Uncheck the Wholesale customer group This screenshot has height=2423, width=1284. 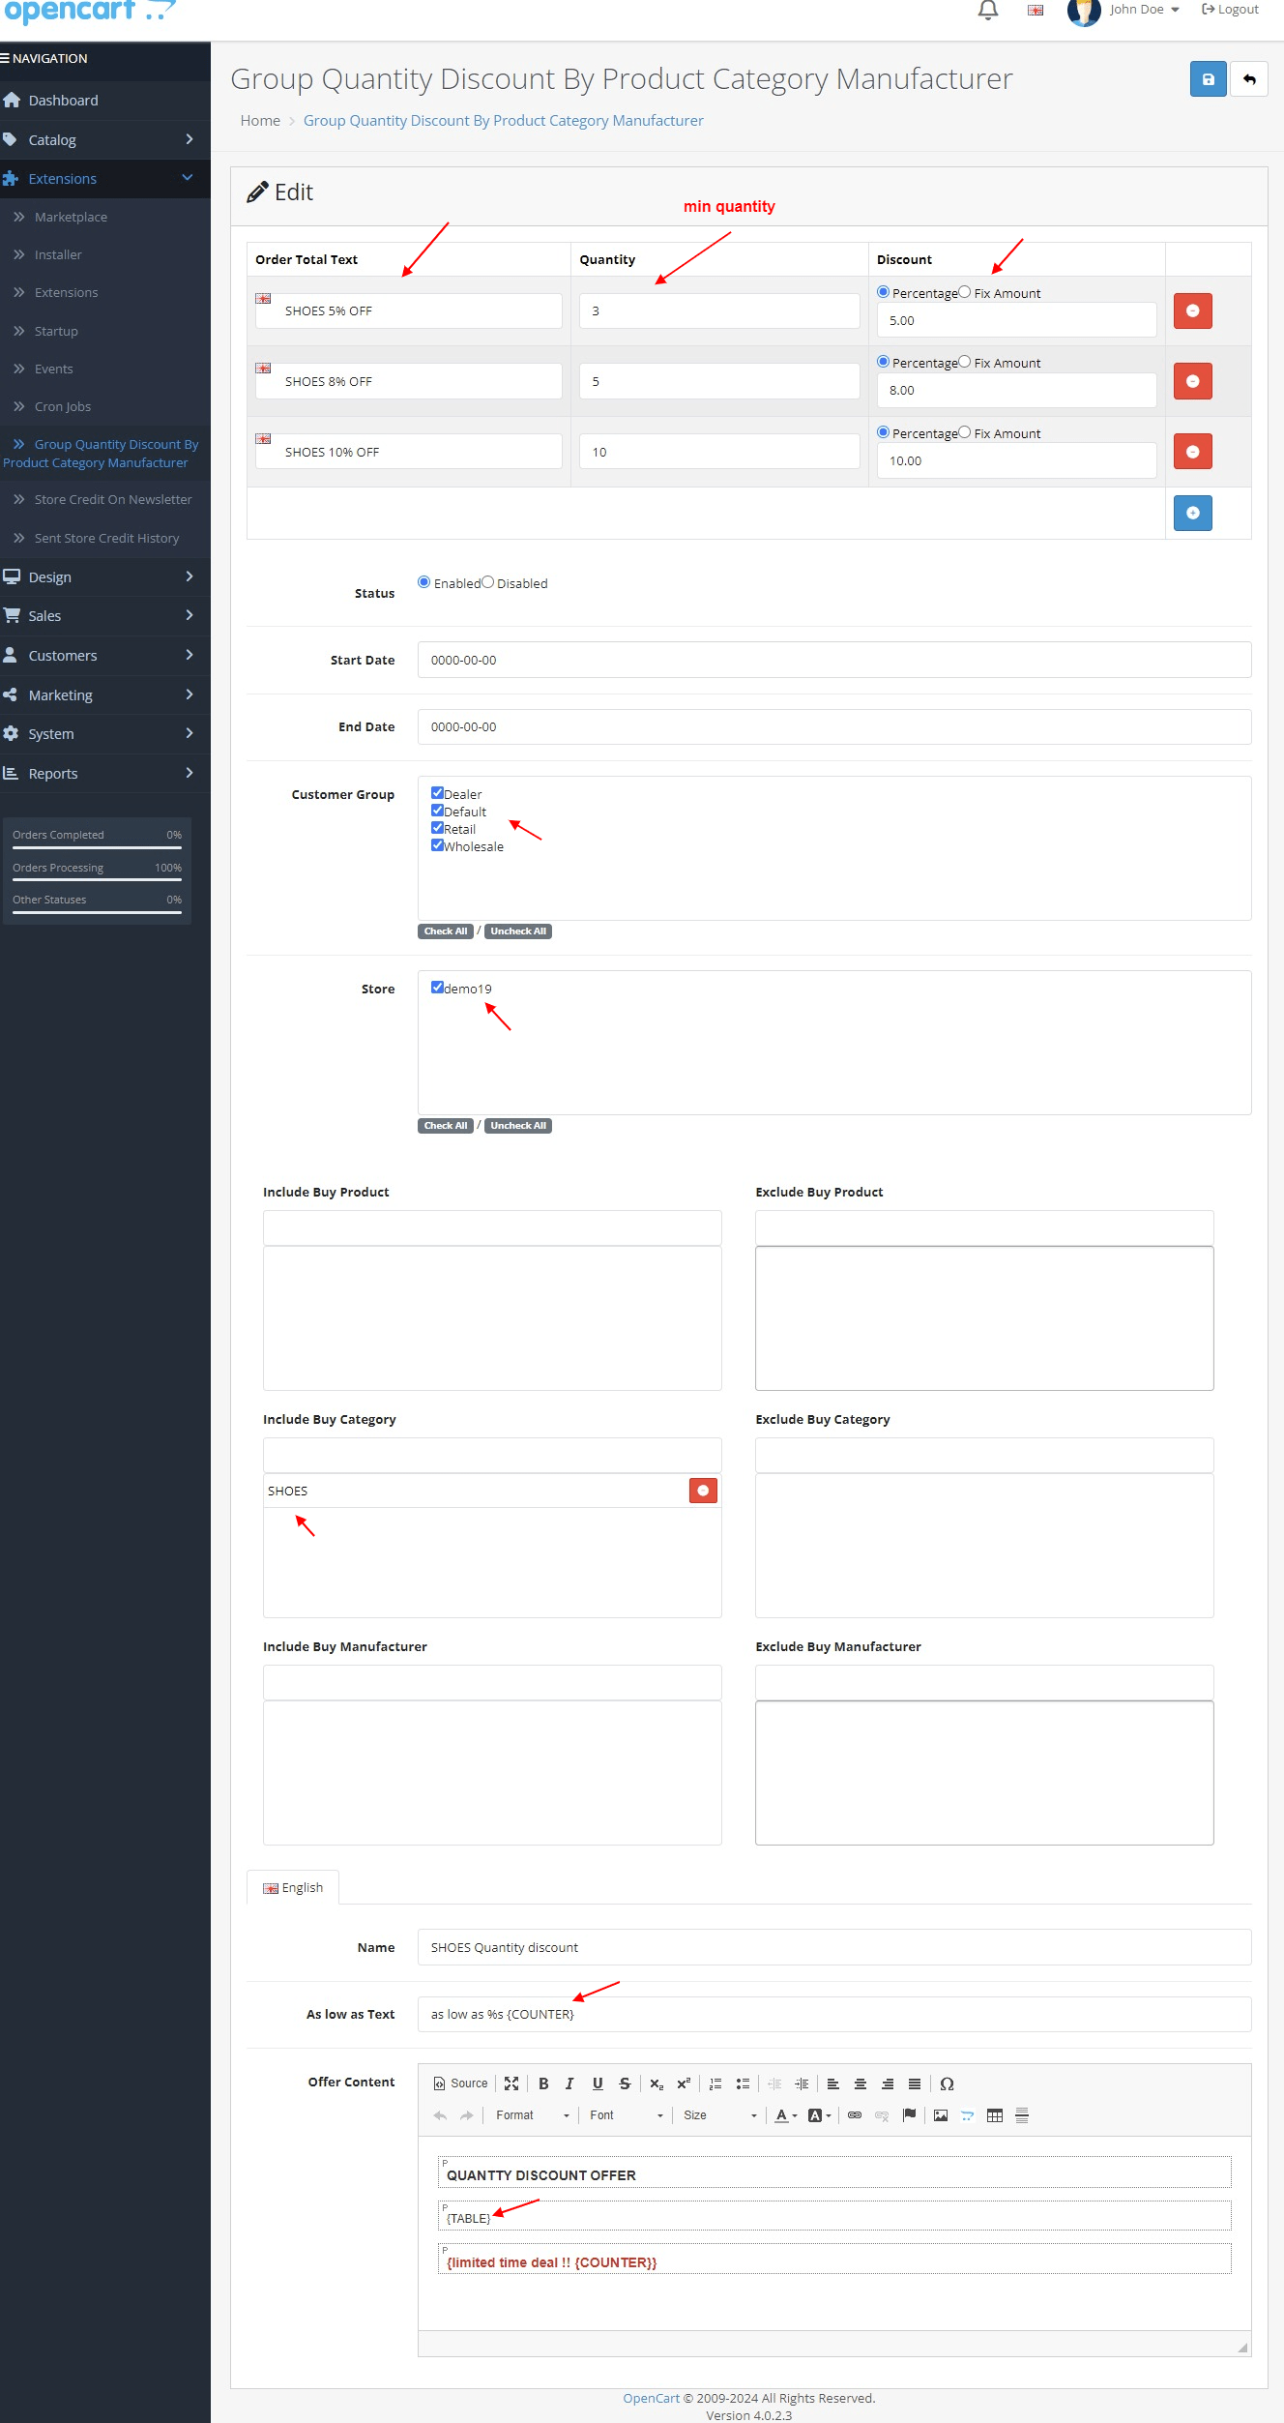[x=437, y=845]
